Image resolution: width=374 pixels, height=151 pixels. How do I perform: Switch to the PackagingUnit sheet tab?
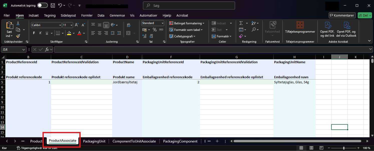(94, 141)
